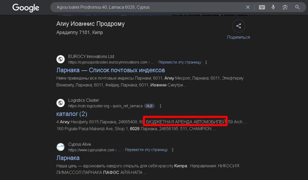308x180 pixels.
Task: Open the Ларнака result from Cyprus Alive
Action: (68, 158)
